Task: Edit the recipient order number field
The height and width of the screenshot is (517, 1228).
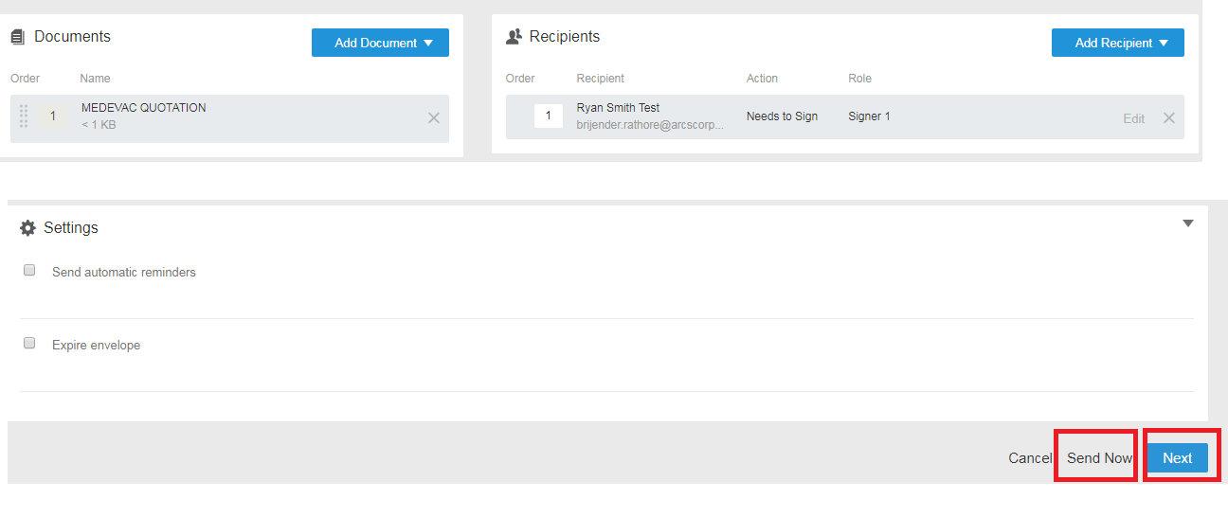Action: click(x=548, y=116)
